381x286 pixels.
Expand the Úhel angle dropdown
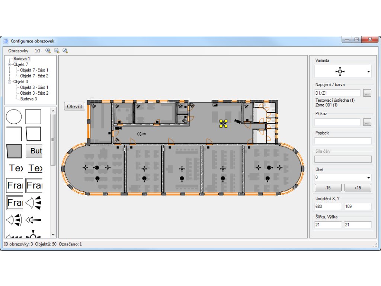pos(368,178)
